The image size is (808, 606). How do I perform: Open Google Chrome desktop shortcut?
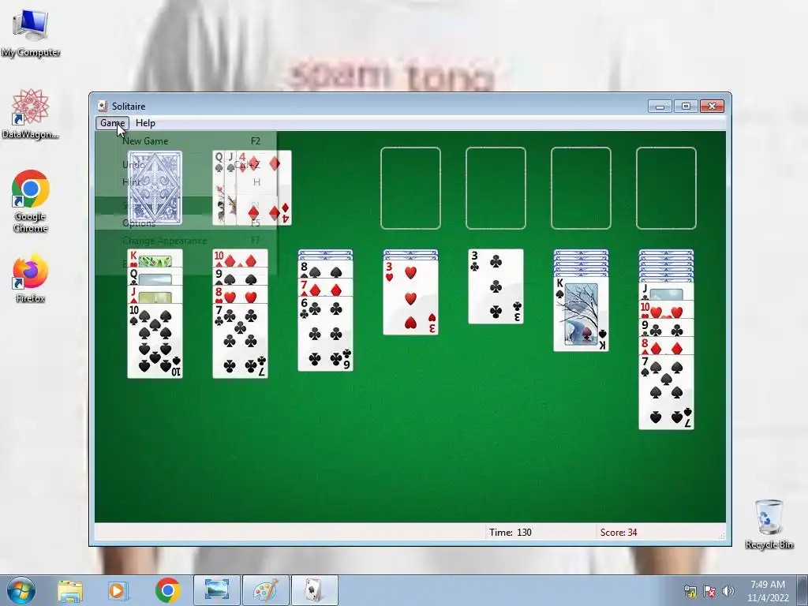(31, 201)
